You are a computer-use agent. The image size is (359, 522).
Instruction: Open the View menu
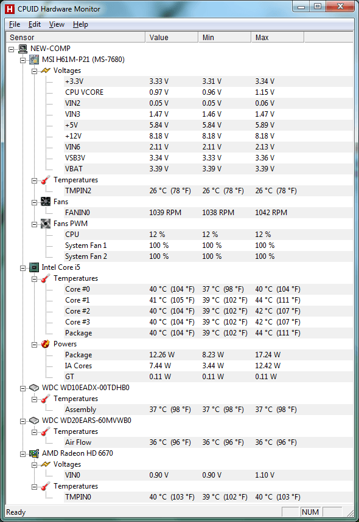[57, 24]
